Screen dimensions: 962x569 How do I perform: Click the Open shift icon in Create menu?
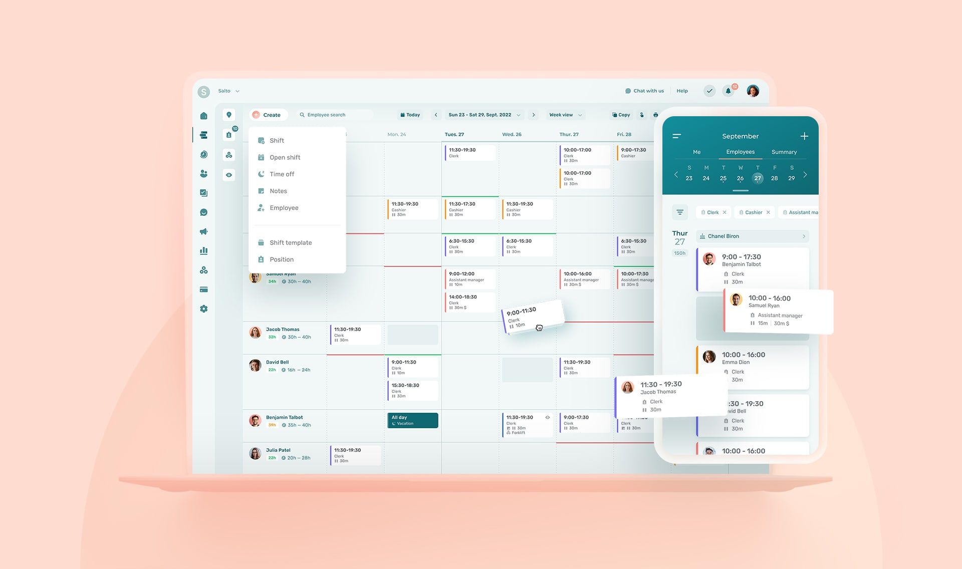click(x=261, y=157)
